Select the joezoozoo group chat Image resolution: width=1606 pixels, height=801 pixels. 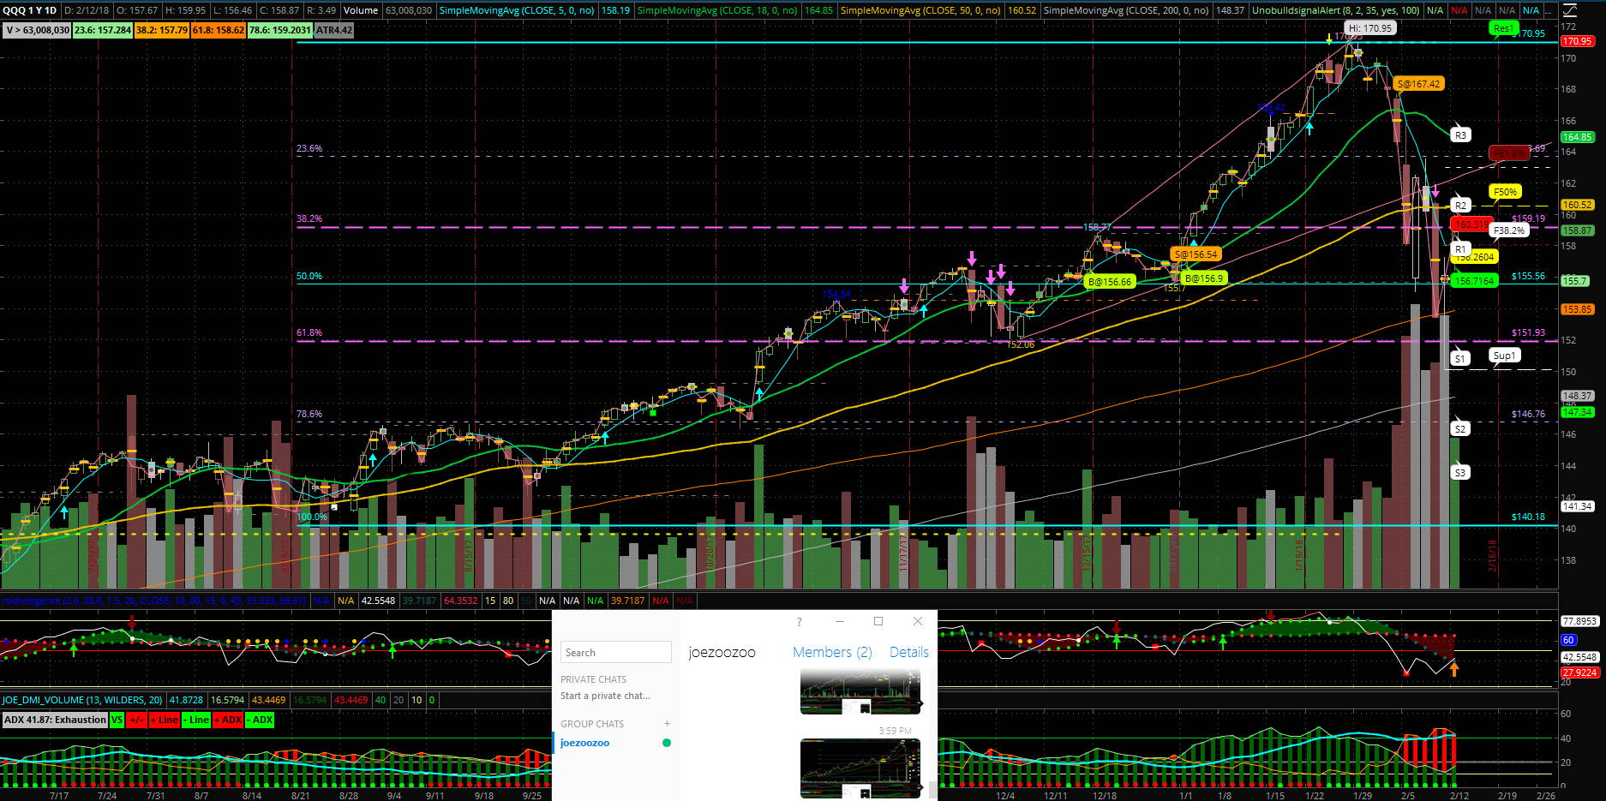click(x=584, y=743)
